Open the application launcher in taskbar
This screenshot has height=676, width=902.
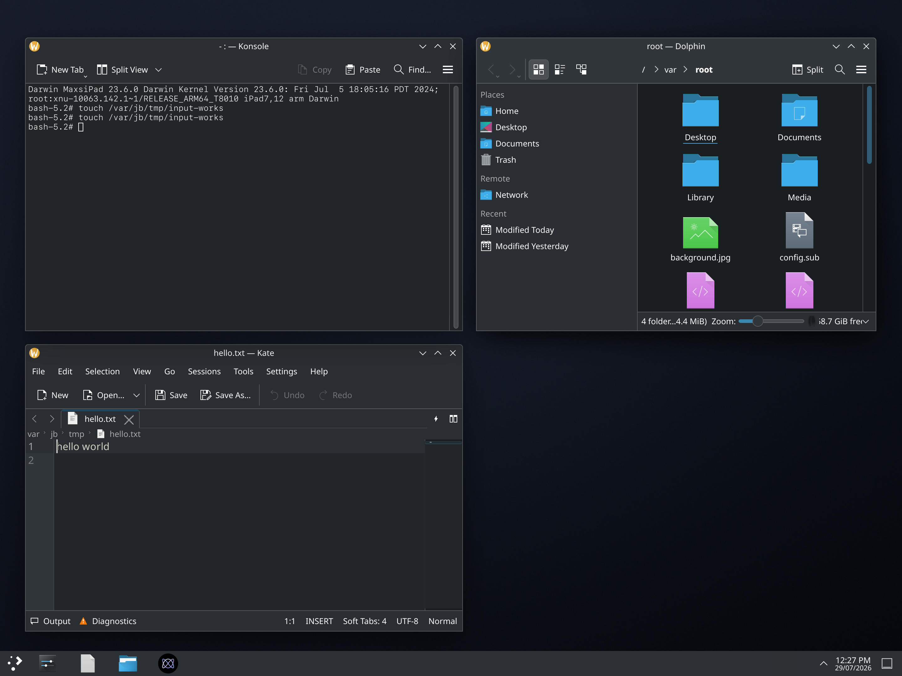15,663
